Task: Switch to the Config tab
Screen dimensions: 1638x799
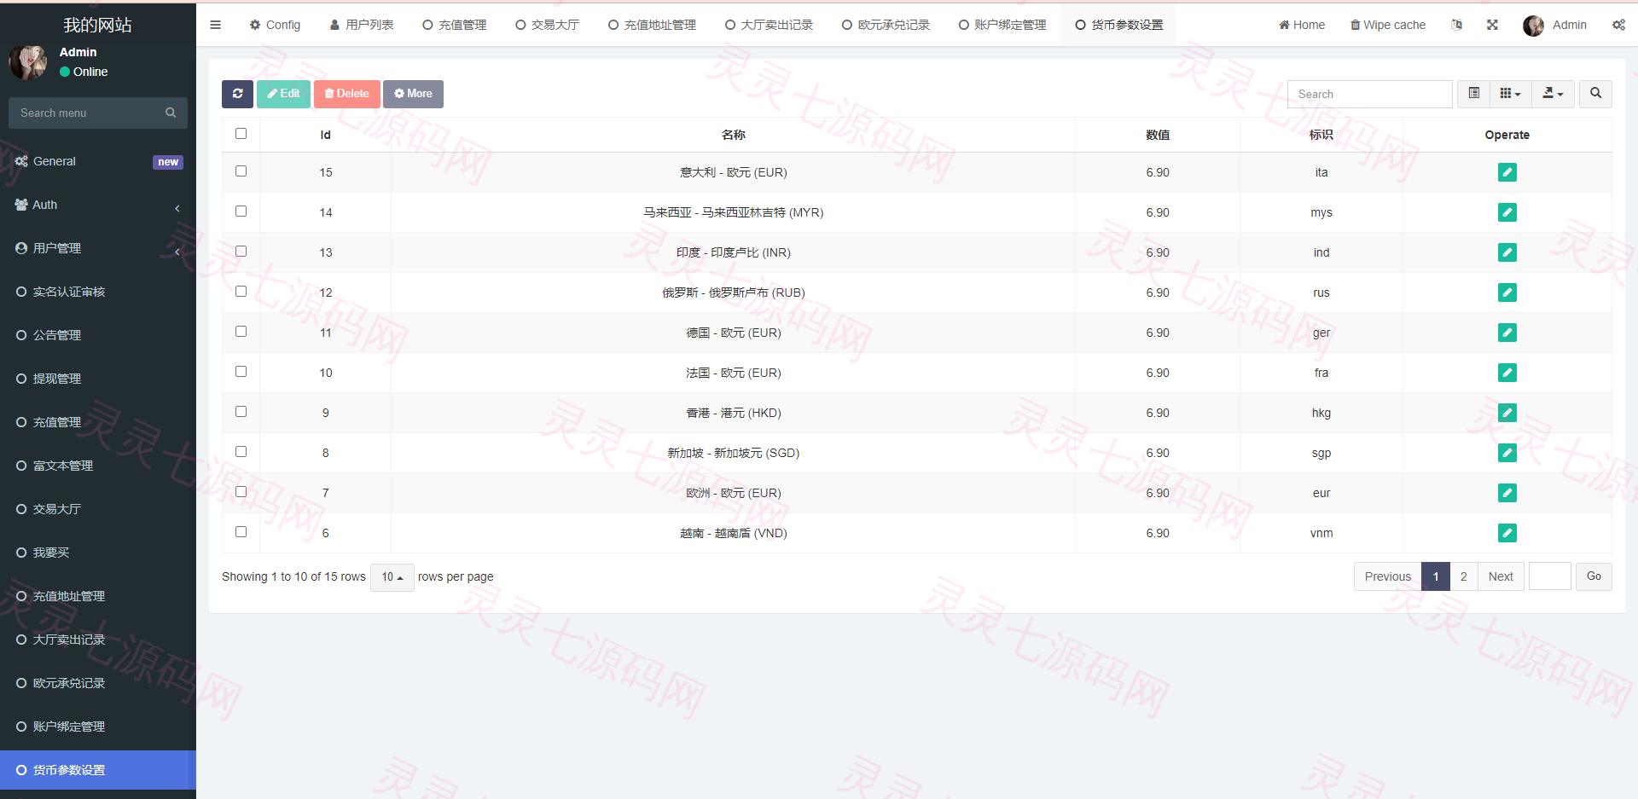Action: [x=275, y=25]
